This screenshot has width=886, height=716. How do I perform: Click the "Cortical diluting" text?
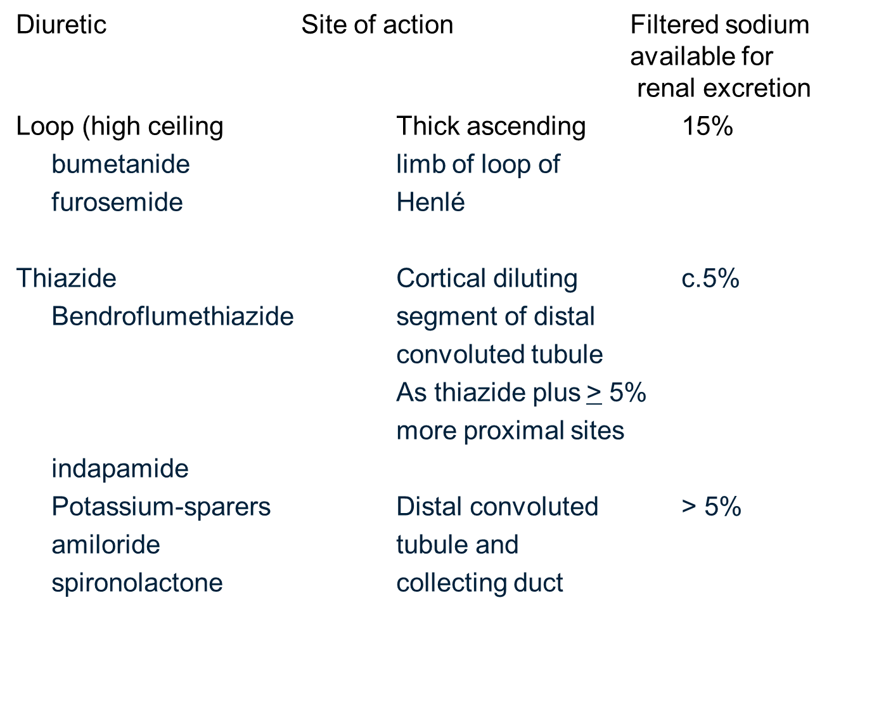point(487,278)
